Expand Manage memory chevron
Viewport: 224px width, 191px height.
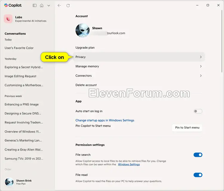[x=201, y=66]
